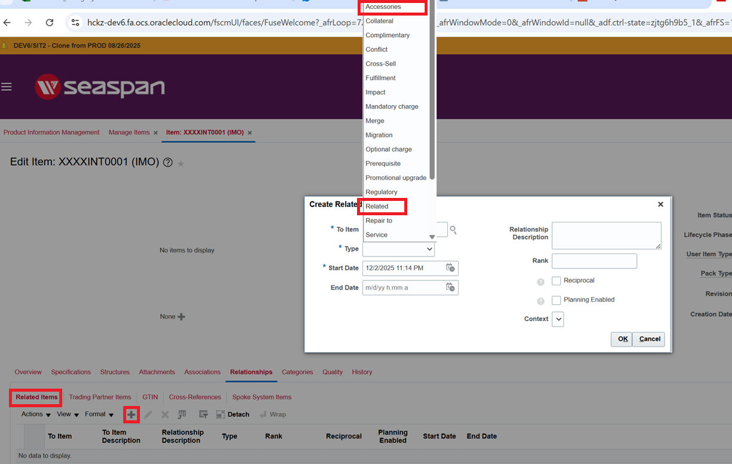This screenshot has width=732, height=464.
Task: Open the End Date calendar picker
Action: 450,288
